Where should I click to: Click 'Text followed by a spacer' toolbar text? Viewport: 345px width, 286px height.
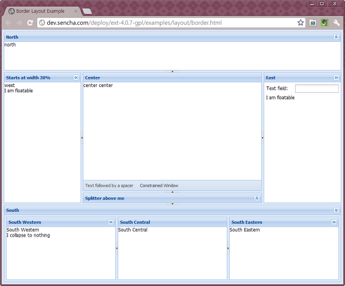coord(109,186)
